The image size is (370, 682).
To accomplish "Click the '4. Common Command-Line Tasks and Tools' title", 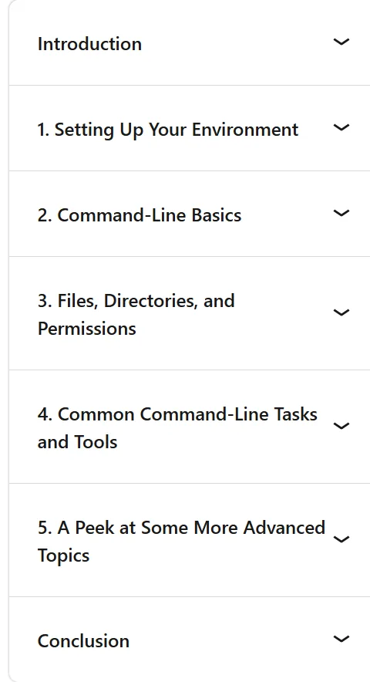I will [177, 428].
